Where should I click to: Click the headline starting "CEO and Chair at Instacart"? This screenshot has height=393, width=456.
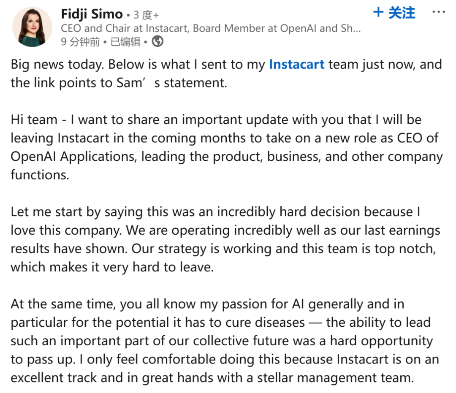point(210,28)
